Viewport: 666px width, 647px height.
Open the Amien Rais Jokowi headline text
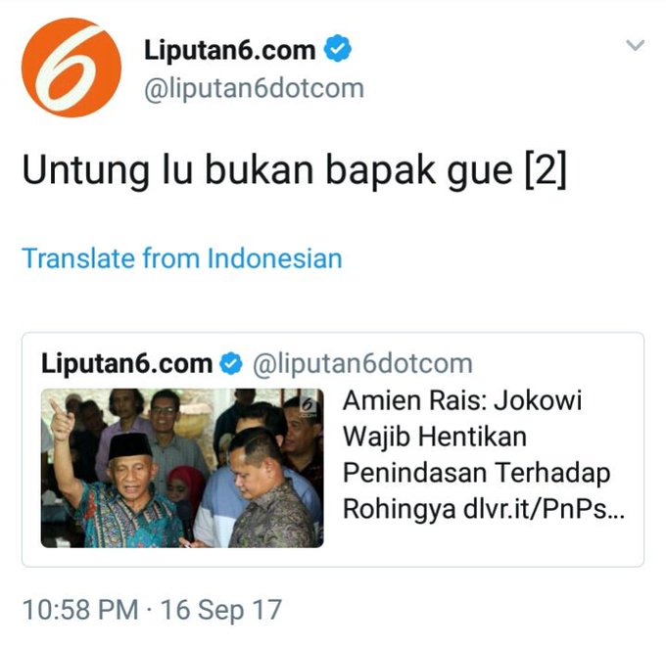pos(476,437)
